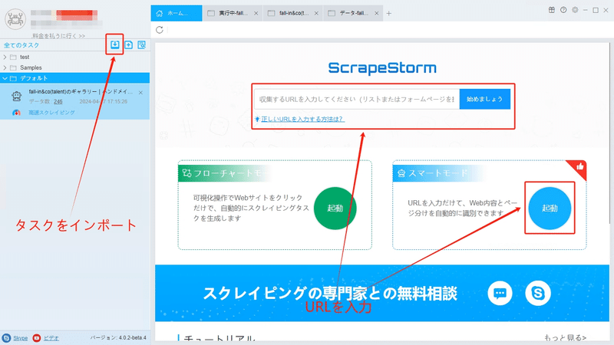Click the Skype round icon in banner
This screenshot has width=614, height=345.
(x=538, y=293)
